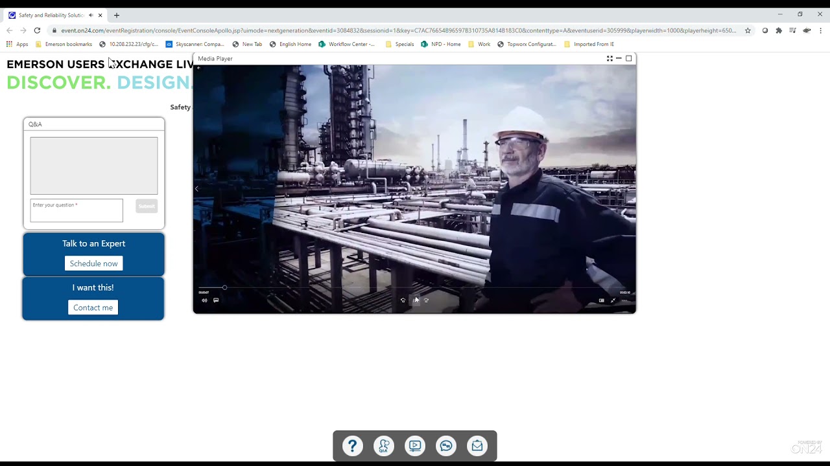Go back in browser history

tap(9, 30)
